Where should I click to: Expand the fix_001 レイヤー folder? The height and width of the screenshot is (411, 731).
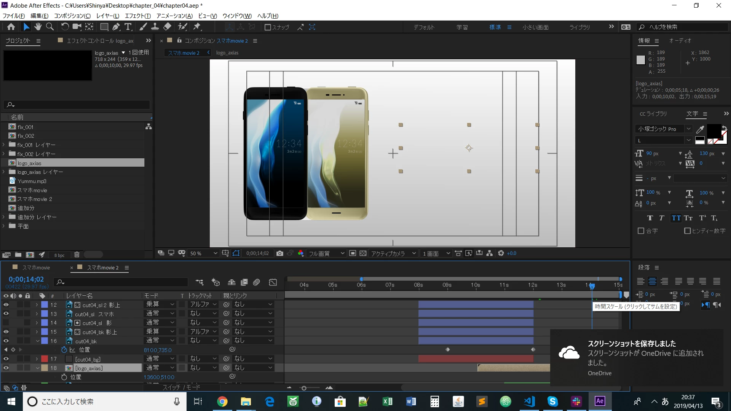pos(4,145)
